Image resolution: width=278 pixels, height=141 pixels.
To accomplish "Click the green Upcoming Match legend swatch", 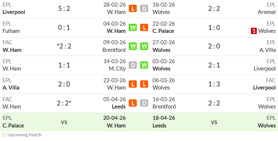I will click(x=4, y=135).
